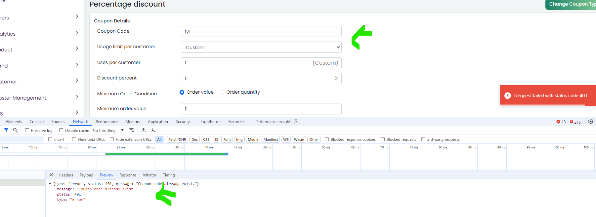View the request Timing tab
Viewport: 596px width, 217px height.
169,175
